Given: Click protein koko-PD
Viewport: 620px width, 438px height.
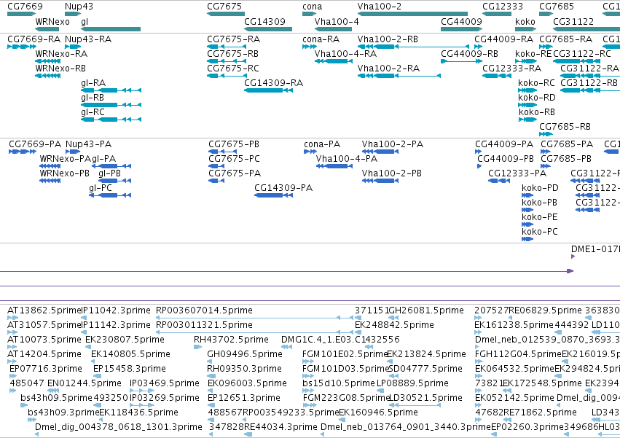Looking at the screenshot, I should [527, 195].
